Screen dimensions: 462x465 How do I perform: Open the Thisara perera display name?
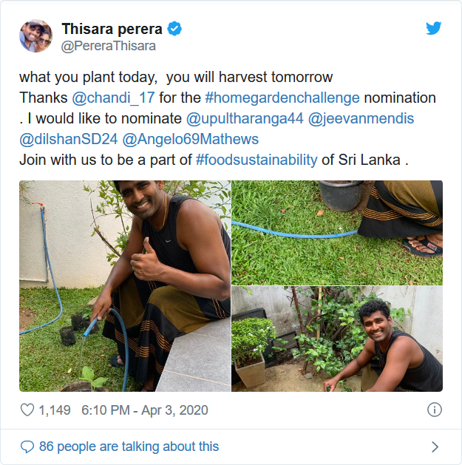click(112, 29)
